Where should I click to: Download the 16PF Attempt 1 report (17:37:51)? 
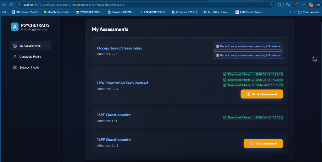pyautogui.click(x=253, y=118)
